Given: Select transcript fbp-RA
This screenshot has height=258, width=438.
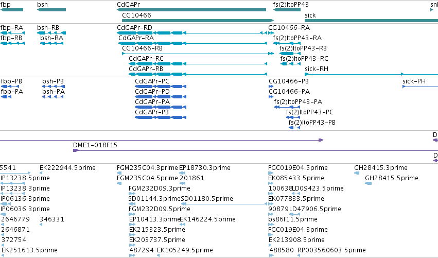Looking at the screenshot, I should click(x=12, y=28).
